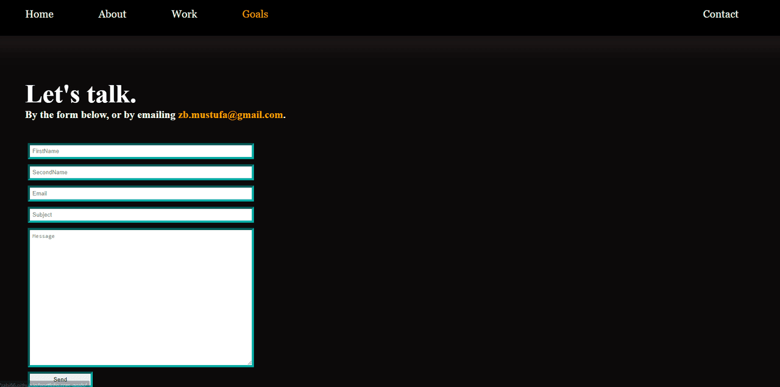Open the Work section
Viewport: 780px width, 387px height.
(184, 14)
